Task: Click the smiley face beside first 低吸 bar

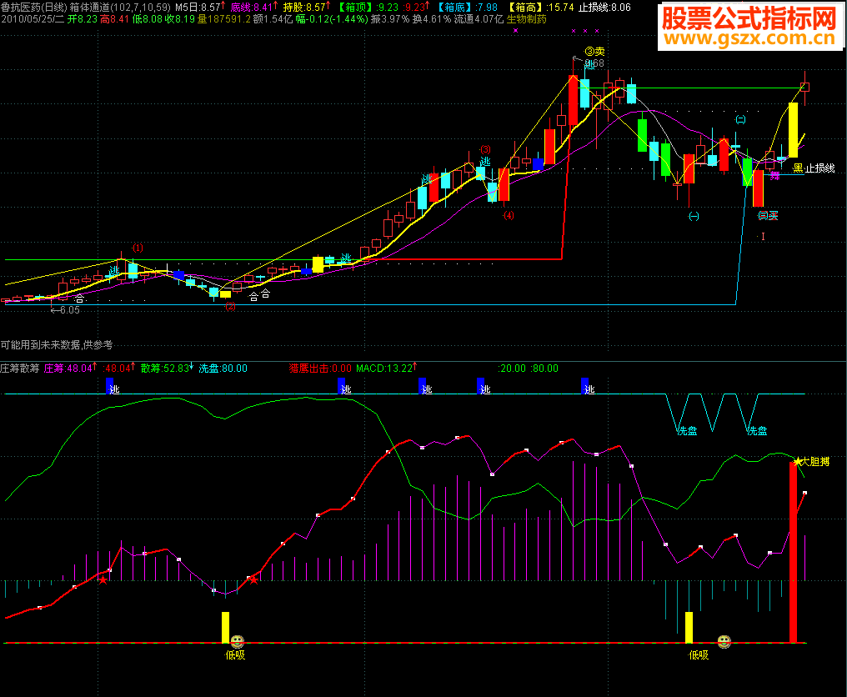Action: click(x=237, y=641)
